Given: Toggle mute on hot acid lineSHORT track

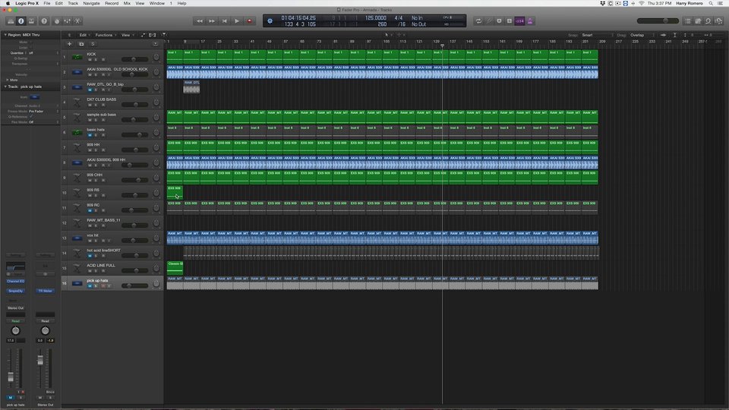Looking at the screenshot, I should tap(90, 256).
